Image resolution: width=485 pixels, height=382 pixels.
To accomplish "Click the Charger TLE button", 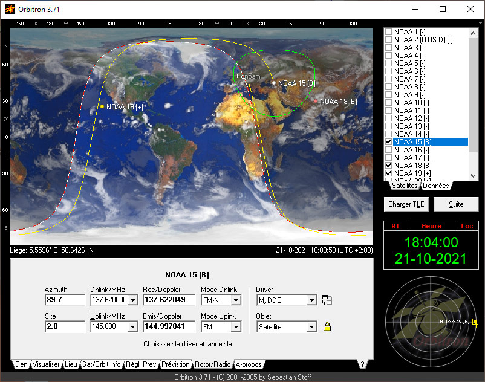I will click(406, 204).
